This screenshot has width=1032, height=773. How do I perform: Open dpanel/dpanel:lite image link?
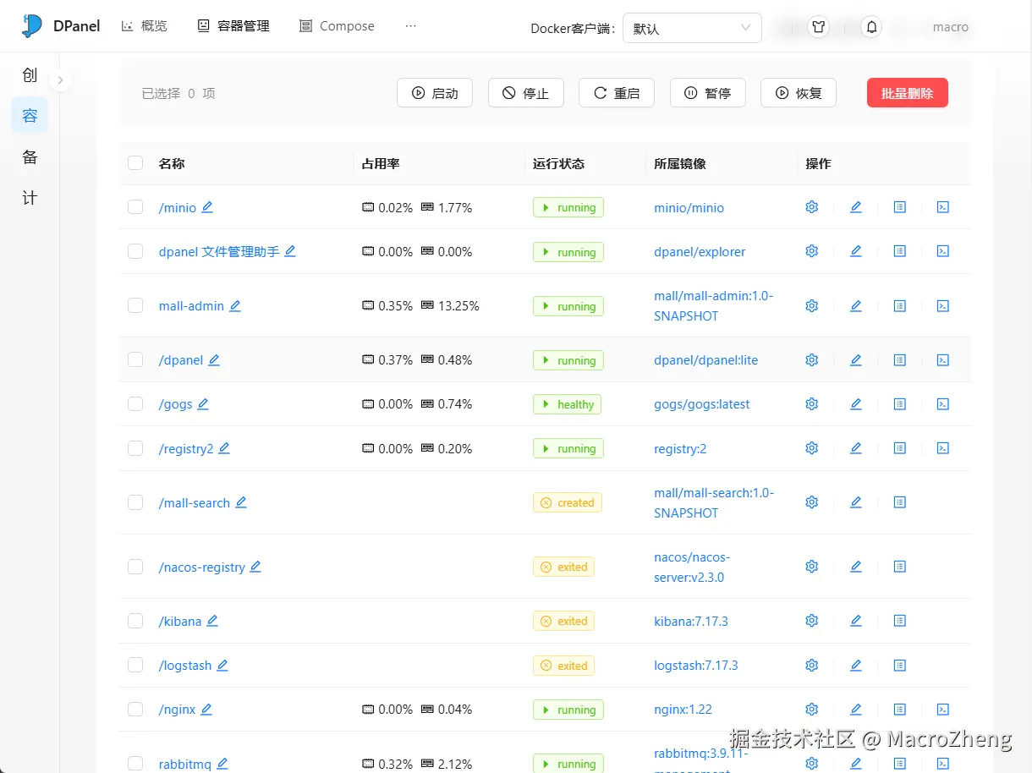click(706, 360)
